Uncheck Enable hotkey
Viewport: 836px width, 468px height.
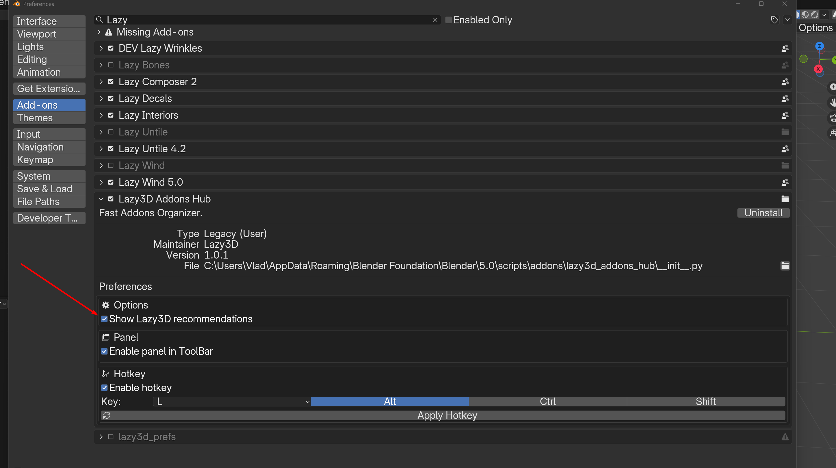click(x=104, y=388)
